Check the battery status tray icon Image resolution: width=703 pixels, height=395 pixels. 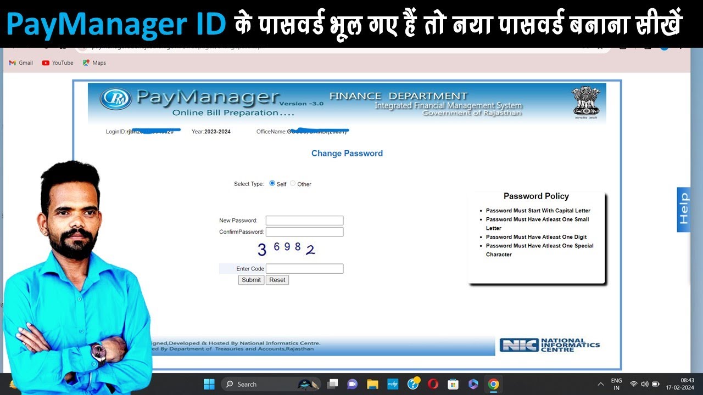655,384
